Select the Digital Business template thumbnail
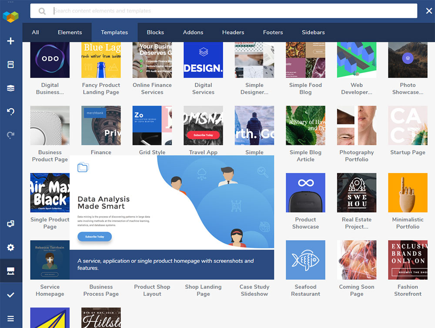Screen dimensions: 435x328 click(x=50, y=60)
